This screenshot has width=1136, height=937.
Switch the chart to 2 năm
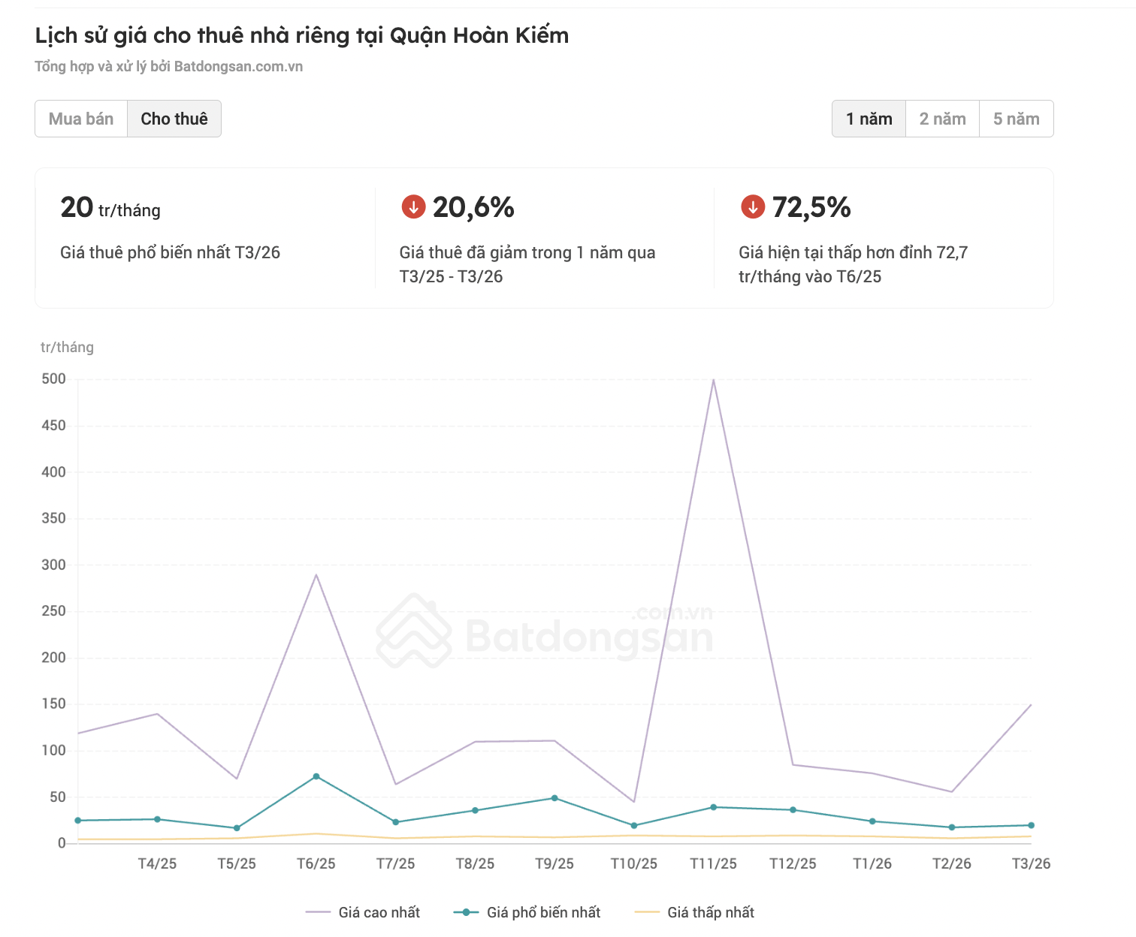pyautogui.click(x=942, y=119)
